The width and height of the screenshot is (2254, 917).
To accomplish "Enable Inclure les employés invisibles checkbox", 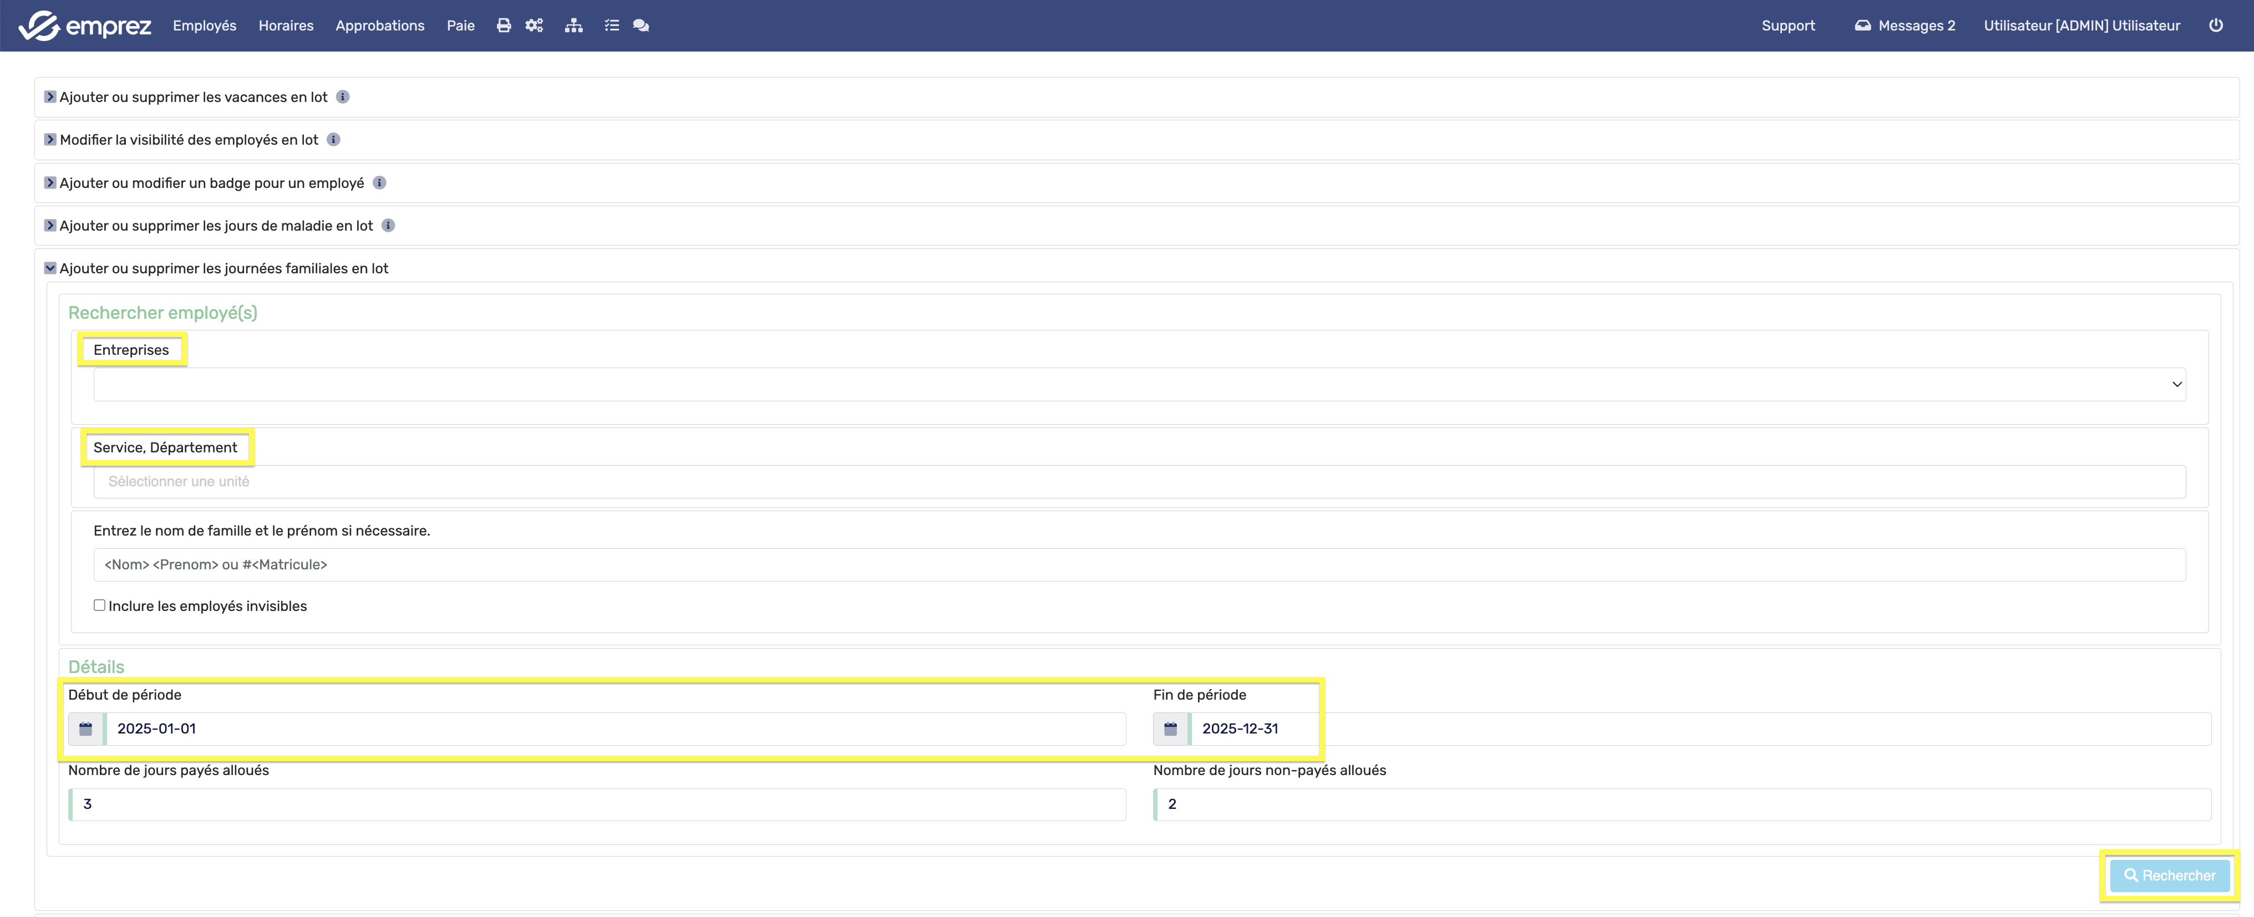I will point(100,605).
